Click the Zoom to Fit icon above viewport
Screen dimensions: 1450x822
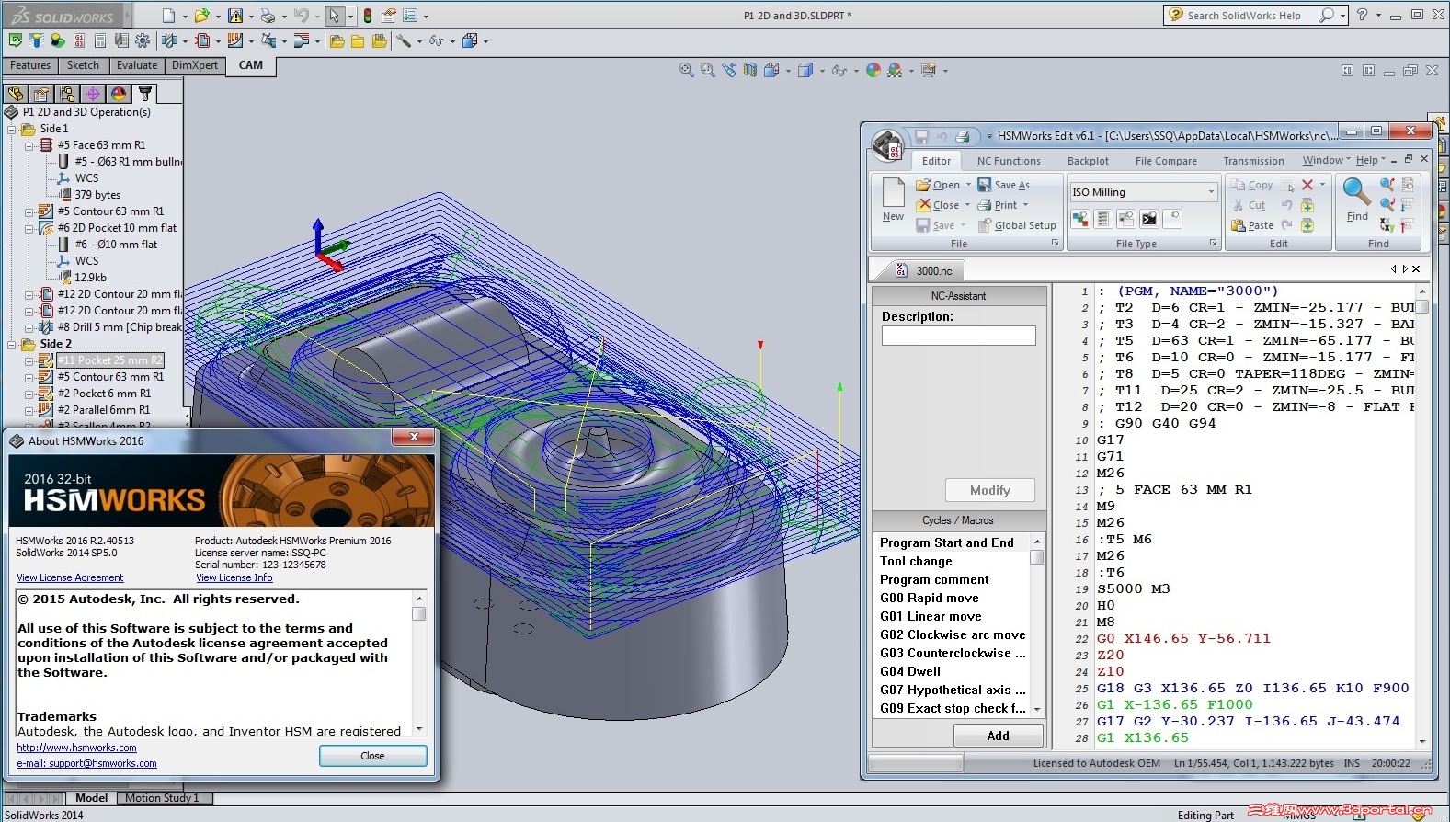point(687,70)
